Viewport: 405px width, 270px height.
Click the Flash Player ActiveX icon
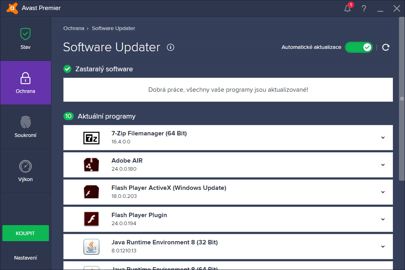pos(91,192)
